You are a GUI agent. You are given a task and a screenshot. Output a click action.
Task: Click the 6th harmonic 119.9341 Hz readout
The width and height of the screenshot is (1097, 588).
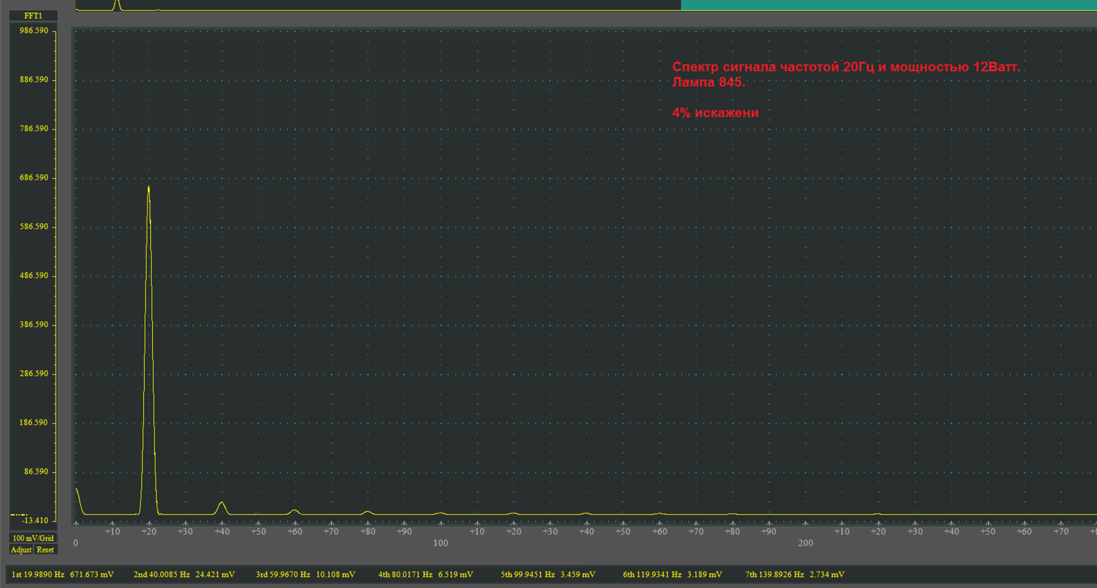(672, 574)
